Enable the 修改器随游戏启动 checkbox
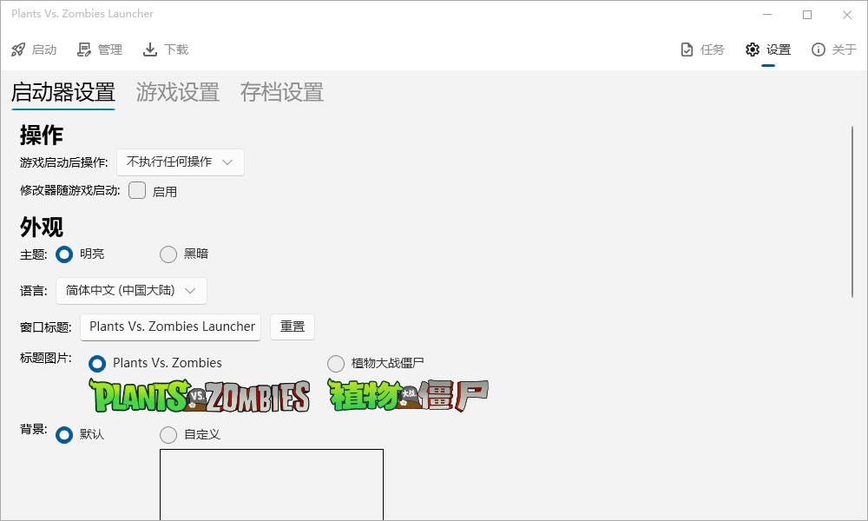This screenshot has width=868, height=521. (x=137, y=191)
